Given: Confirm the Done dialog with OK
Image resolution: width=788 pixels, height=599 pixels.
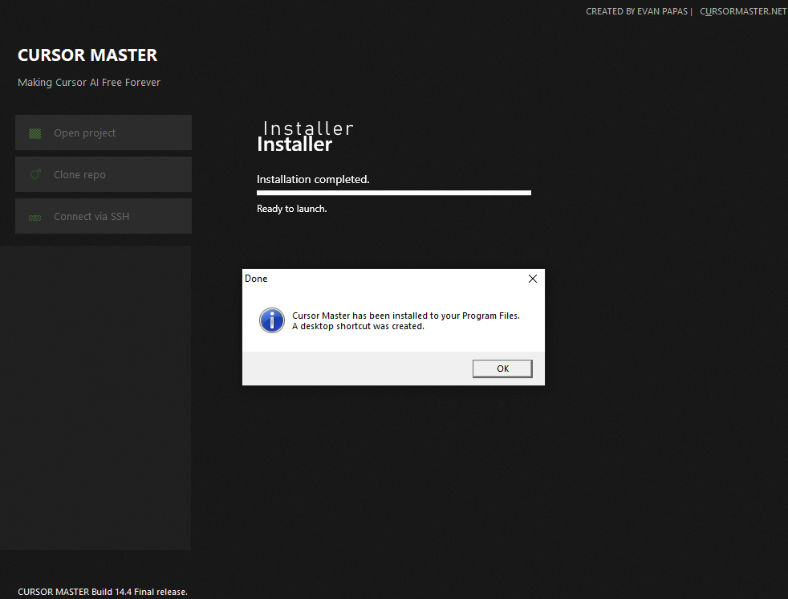Looking at the screenshot, I should tap(502, 369).
